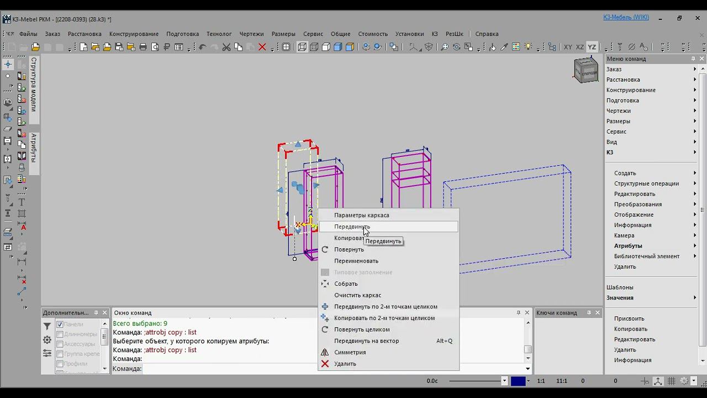
Task: Expand Конструирование in the command menu panel
Action: click(631, 90)
